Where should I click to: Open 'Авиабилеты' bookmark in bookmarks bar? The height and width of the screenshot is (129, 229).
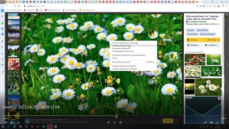29,10
